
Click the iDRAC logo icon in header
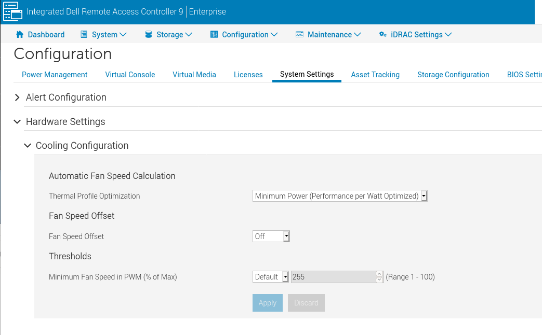pos(13,11)
